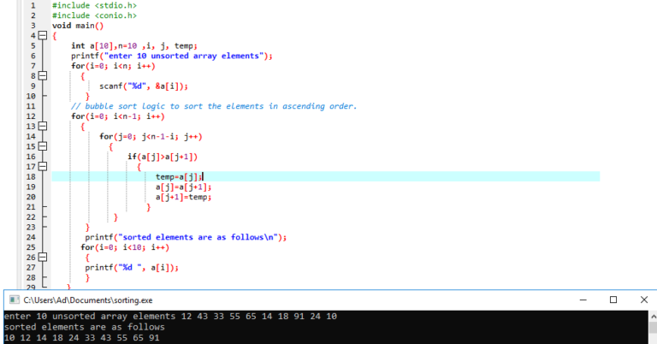This screenshot has height=344, width=657.
Task: Click the 'sorted elements are as follows' printf
Action: click(186, 237)
